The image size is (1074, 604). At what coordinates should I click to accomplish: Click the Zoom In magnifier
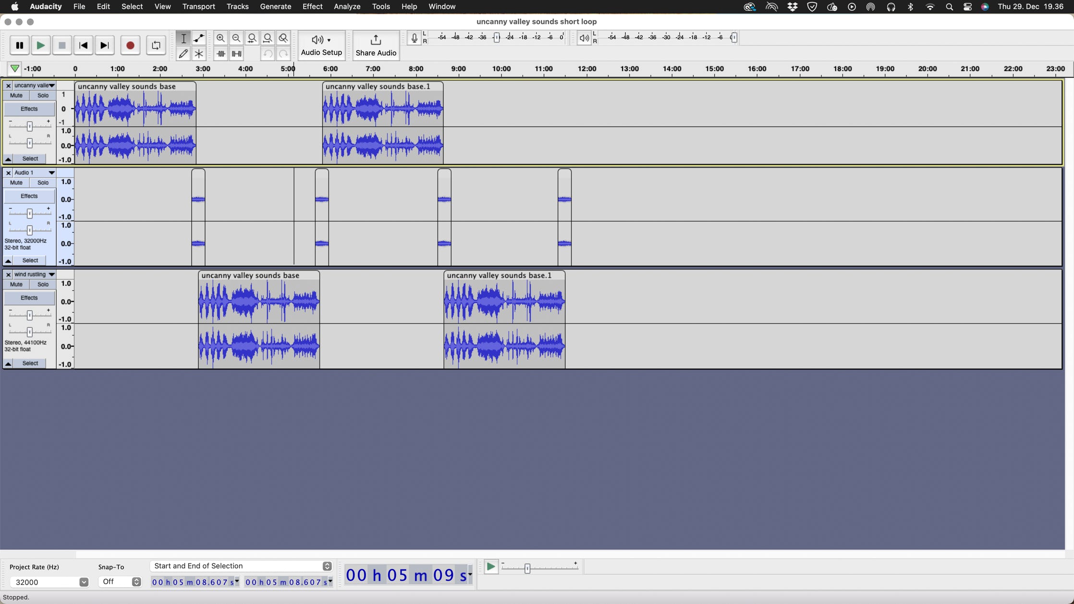(x=220, y=38)
